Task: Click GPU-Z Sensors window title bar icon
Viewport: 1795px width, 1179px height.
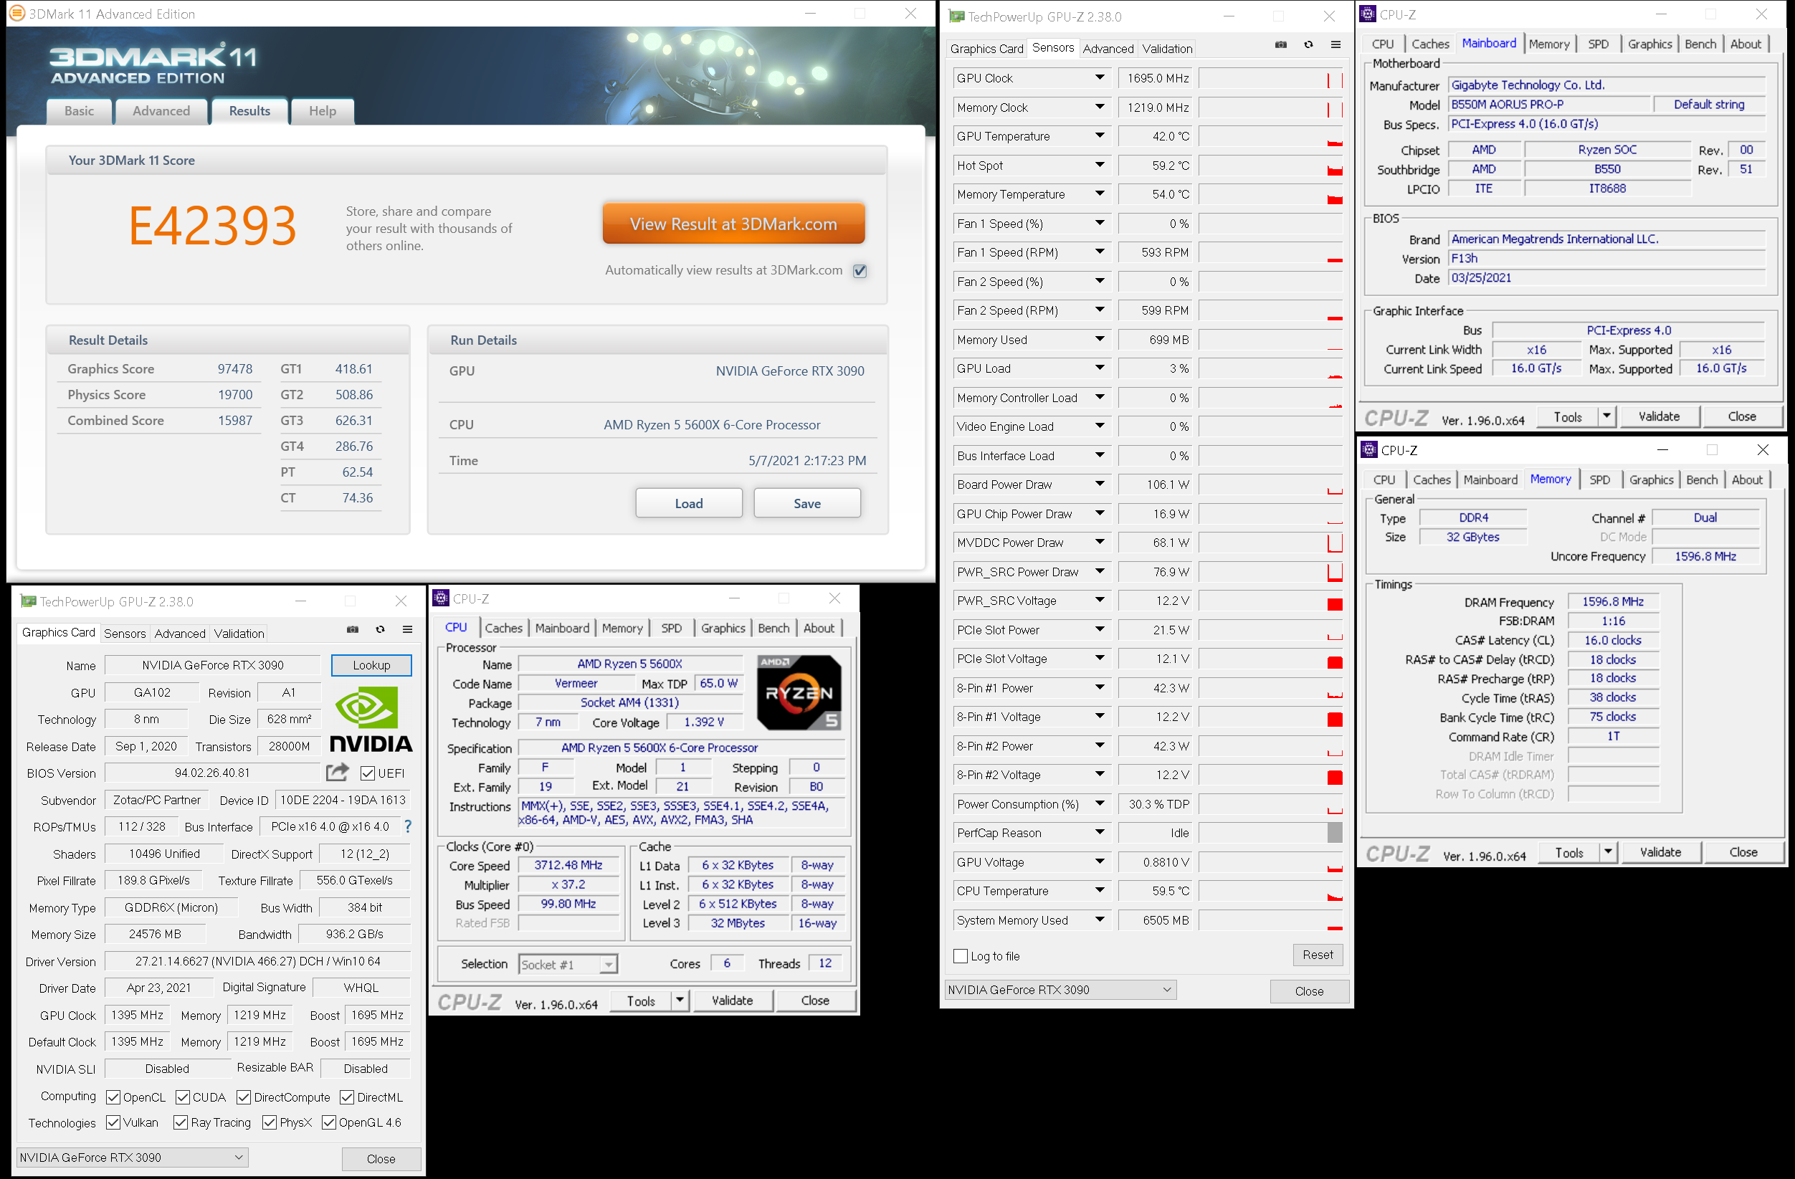Action: [x=956, y=16]
